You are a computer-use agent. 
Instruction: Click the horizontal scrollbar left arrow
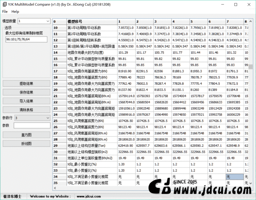point(55,188)
